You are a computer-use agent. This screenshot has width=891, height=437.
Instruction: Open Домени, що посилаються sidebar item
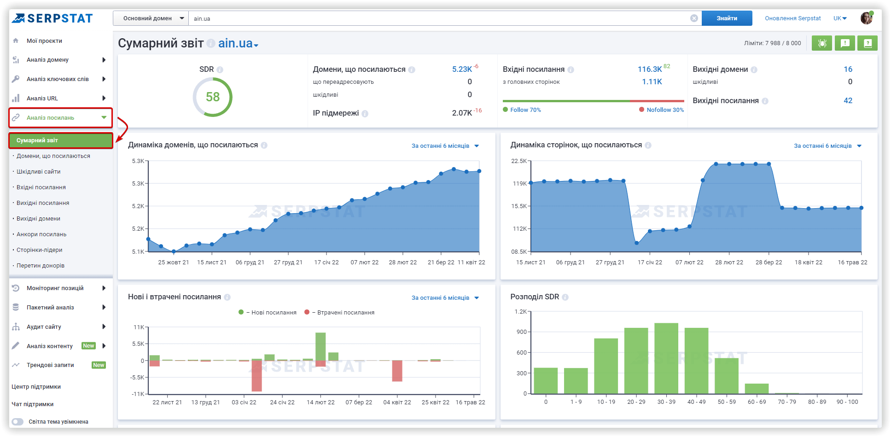[x=53, y=156]
